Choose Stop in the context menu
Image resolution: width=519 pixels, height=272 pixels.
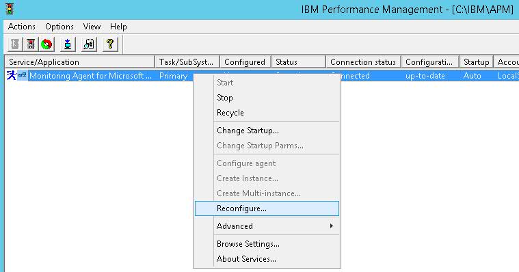coord(267,98)
